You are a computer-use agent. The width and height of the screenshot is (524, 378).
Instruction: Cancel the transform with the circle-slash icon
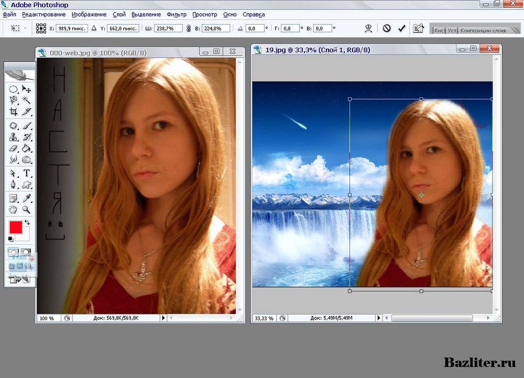tap(387, 28)
